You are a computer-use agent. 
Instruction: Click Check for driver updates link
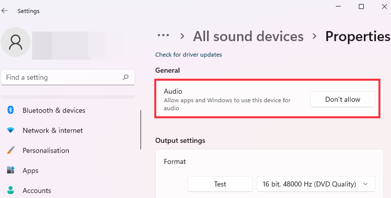click(x=188, y=55)
